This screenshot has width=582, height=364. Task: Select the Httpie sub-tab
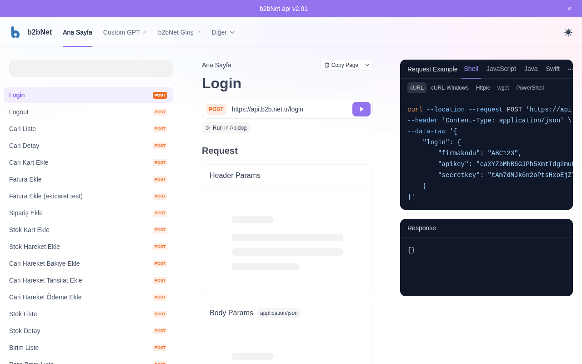483,88
